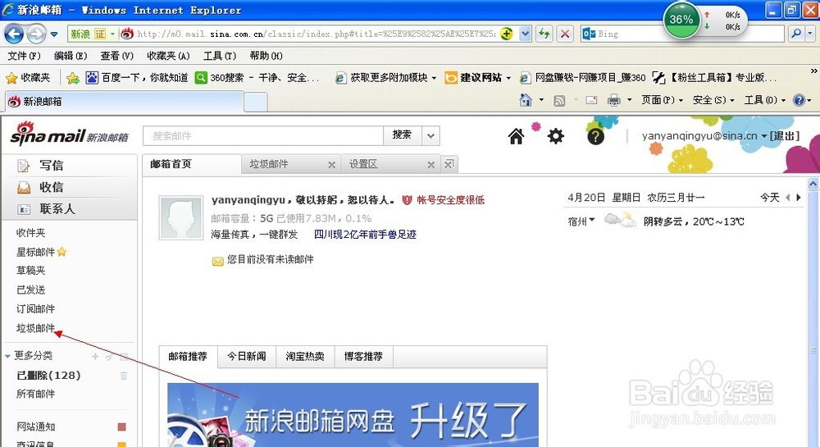Open mail settings gear icon
The image size is (820, 447).
(555, 136)
